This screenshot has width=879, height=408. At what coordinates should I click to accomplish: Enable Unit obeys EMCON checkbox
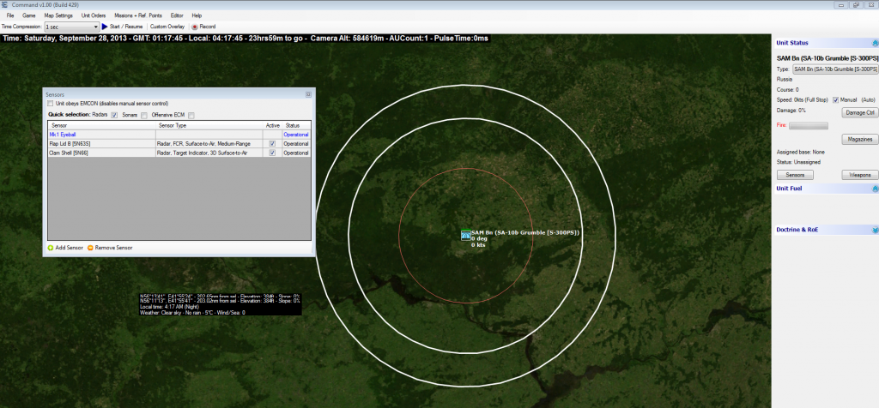tap(51, 104)
